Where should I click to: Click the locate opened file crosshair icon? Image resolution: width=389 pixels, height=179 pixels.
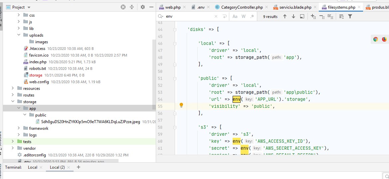[x=123, y=7]
